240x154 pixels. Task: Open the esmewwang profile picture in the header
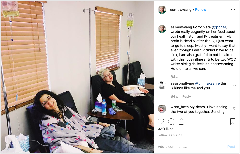click(x=162, y=10)
